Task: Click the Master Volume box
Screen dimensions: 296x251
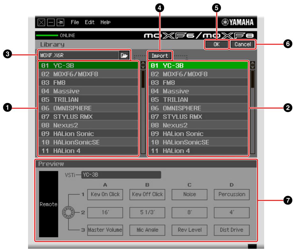Action: (105, 230)
